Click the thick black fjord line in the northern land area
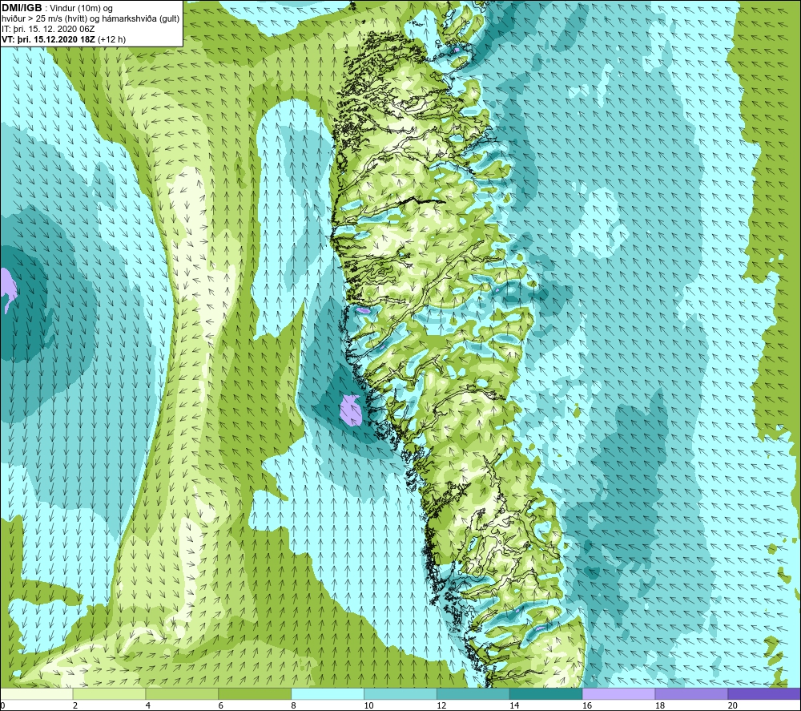The image size is (801, 711). click(421, 201)
